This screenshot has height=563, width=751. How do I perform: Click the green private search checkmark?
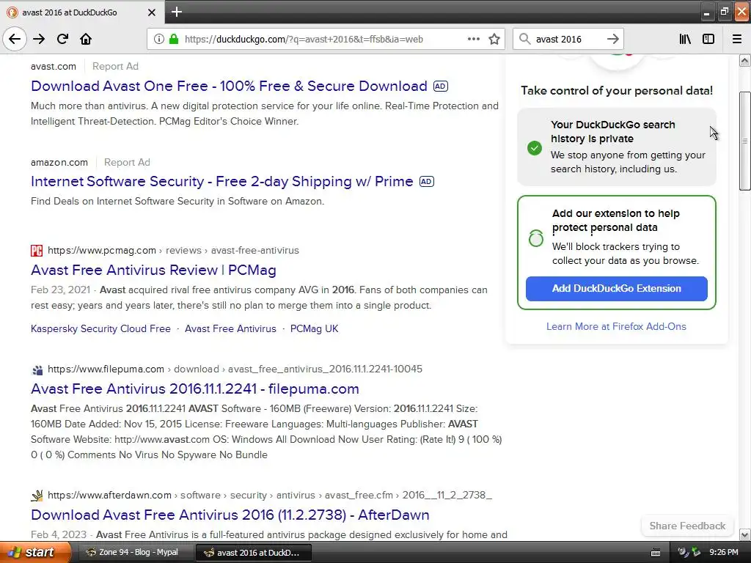[535, 148]
